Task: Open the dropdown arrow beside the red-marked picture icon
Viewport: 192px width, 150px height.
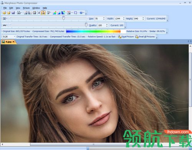Action: (x=72, y=13)
